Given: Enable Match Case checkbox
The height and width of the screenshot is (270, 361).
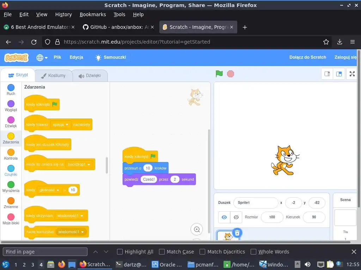Looking at the screenshot, I should (x=162, y=252).
